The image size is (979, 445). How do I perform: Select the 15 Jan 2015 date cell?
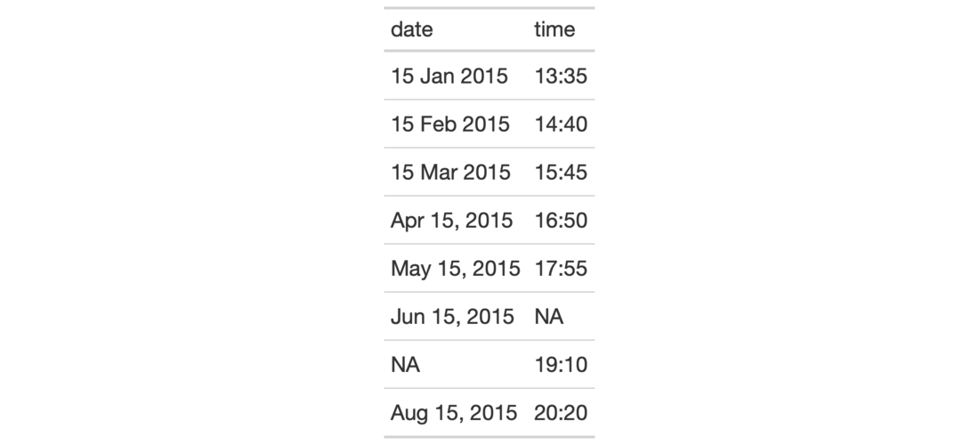(x=449, y=76)
